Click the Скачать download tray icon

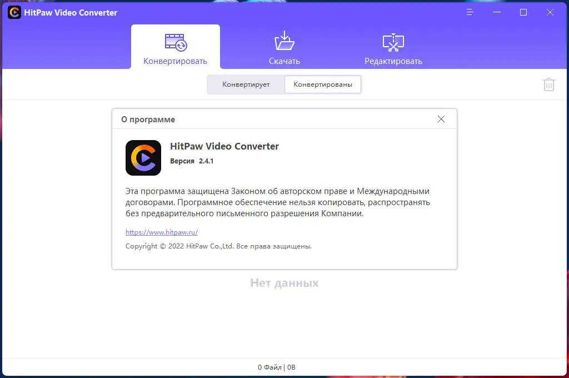(284, 41)
